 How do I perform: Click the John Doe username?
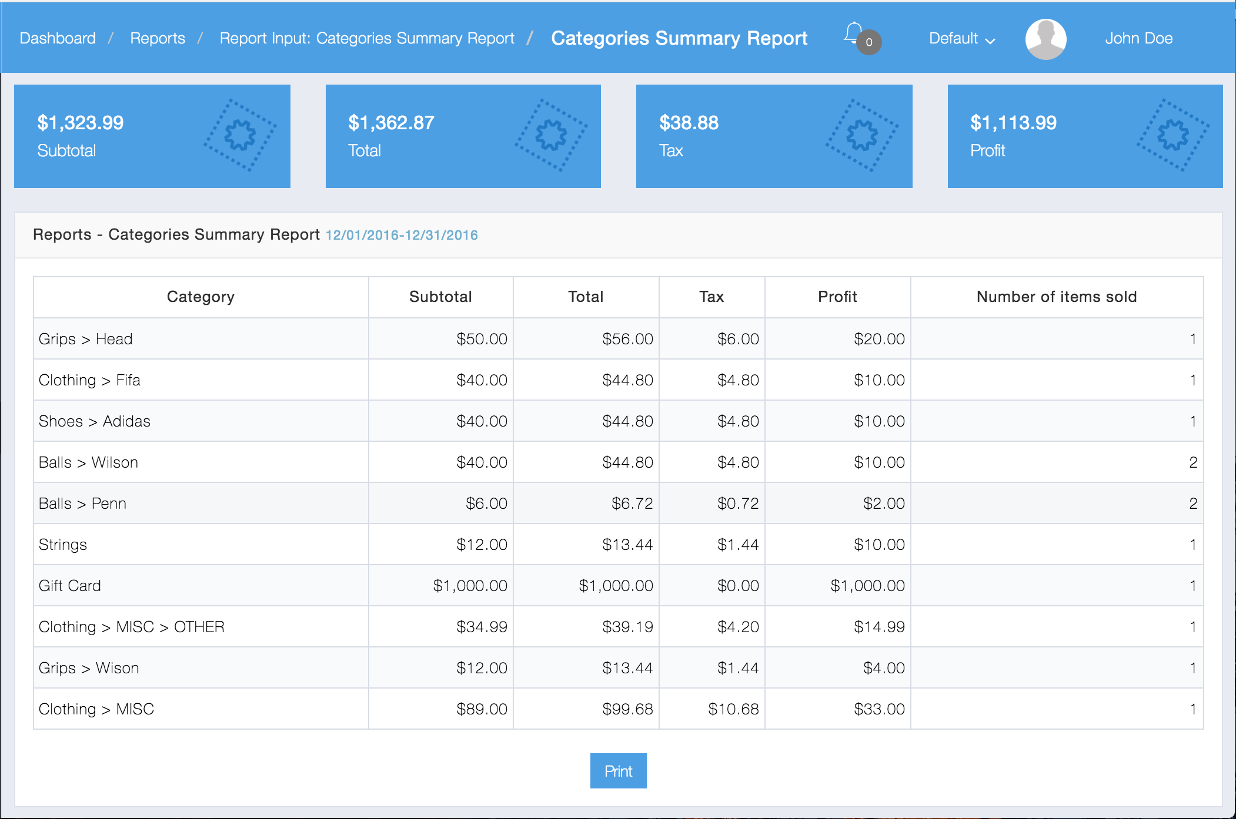(x=1138, y=39)
